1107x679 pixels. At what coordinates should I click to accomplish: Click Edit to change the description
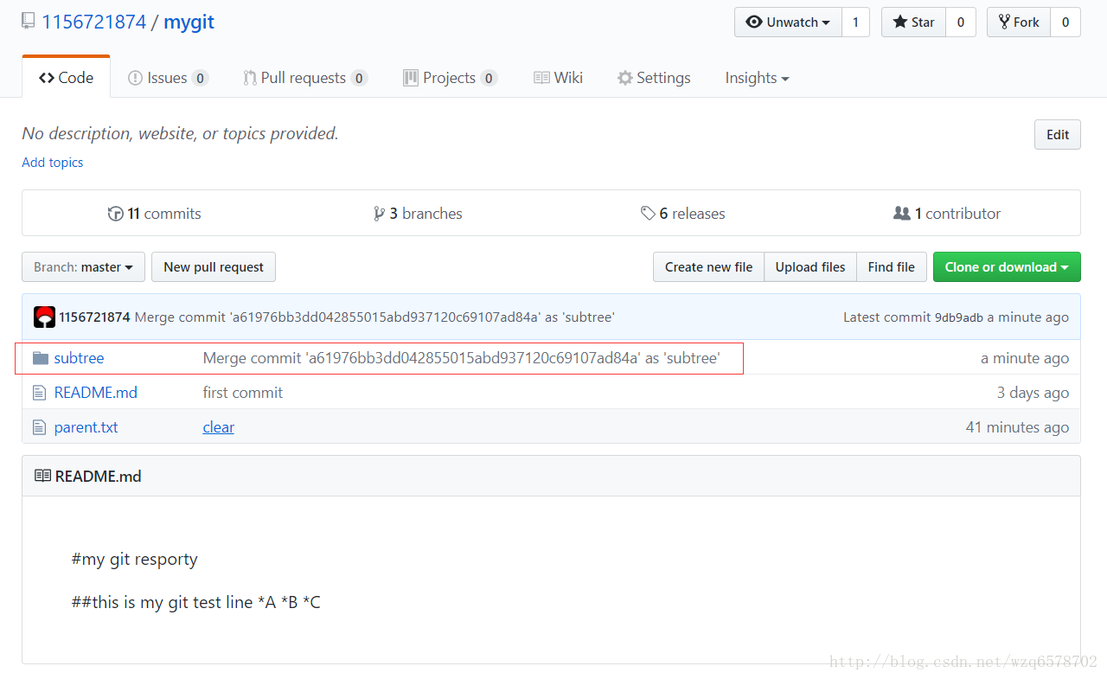pyautogui.click(x=1058, y=135)
